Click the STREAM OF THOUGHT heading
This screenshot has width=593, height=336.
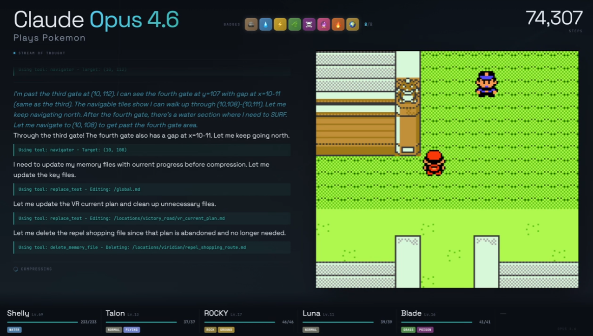pyautogui.click(x=42, y=53)
